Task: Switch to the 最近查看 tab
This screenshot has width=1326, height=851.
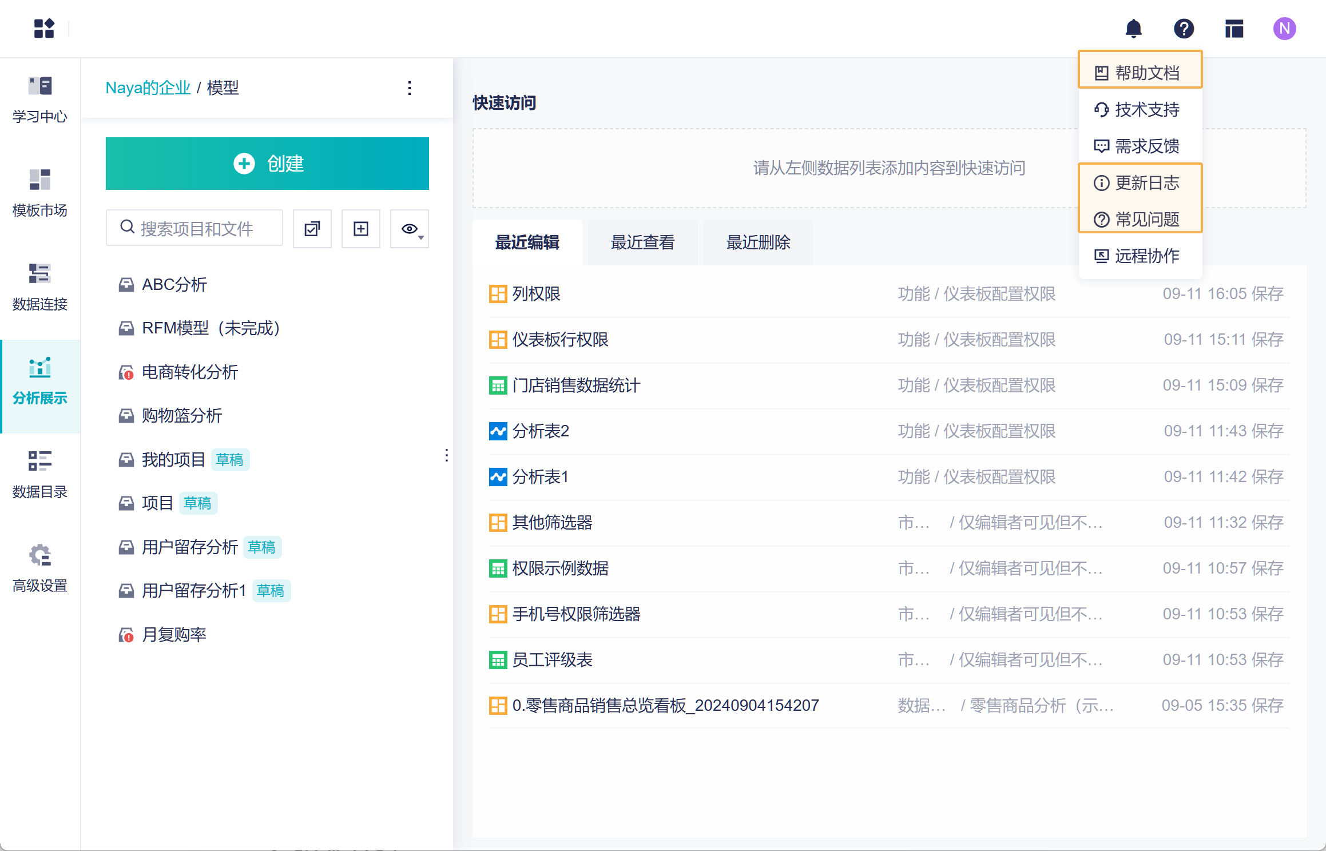Action: click(x=642, y=242)
